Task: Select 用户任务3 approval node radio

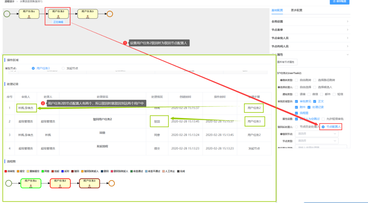Action: coord(33,68)
